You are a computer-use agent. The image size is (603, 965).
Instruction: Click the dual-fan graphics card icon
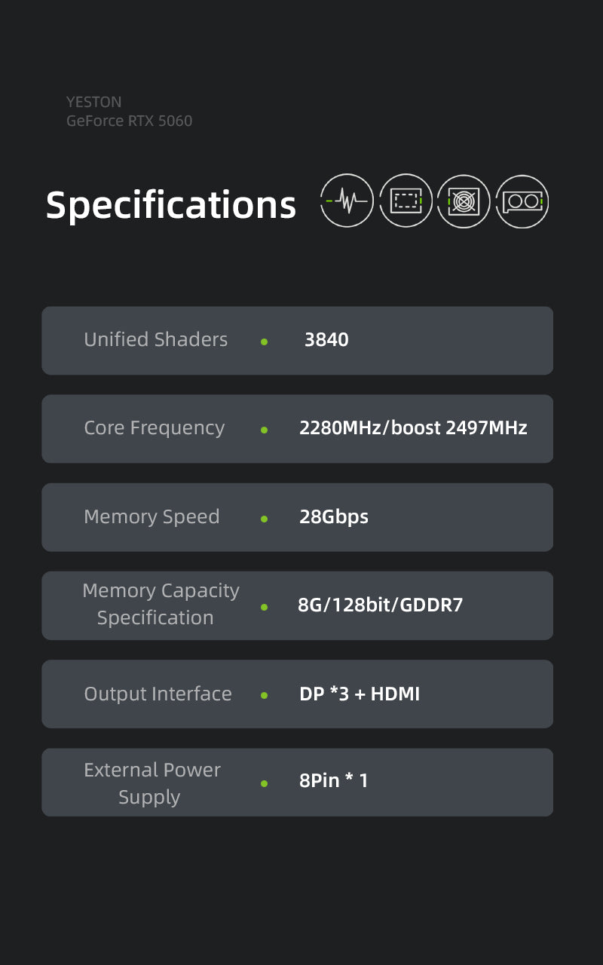522,201
